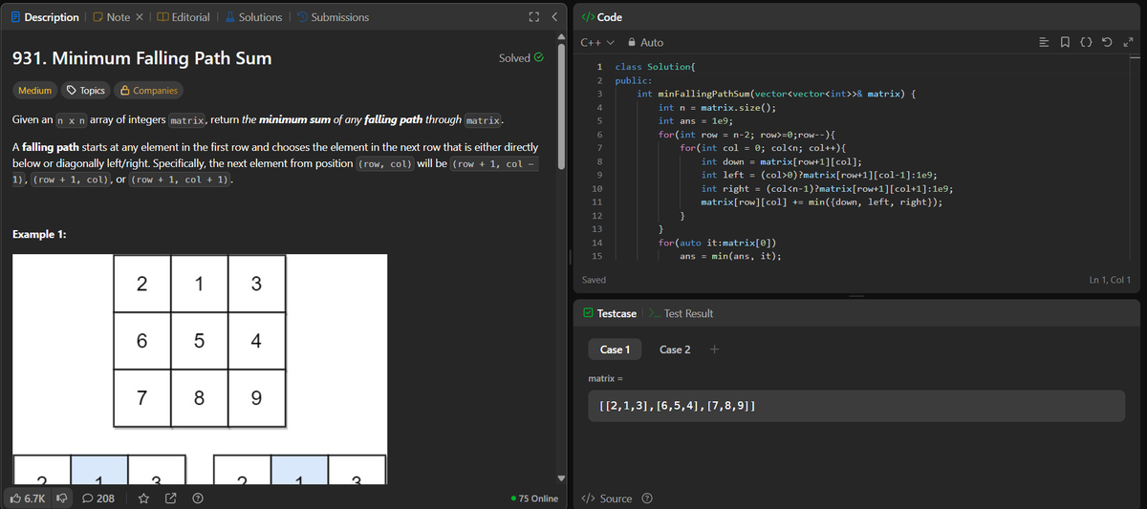Image resolution: width=1147 pixels, height=509 pixels.
Task: Click the 'int down' declaration line
Action: (x=782, y=161)
